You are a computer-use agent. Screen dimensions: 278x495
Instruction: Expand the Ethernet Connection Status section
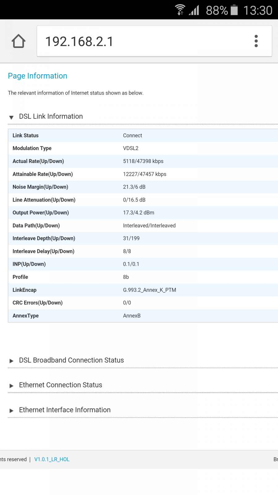pyautogui.click(x=60, y=385)
